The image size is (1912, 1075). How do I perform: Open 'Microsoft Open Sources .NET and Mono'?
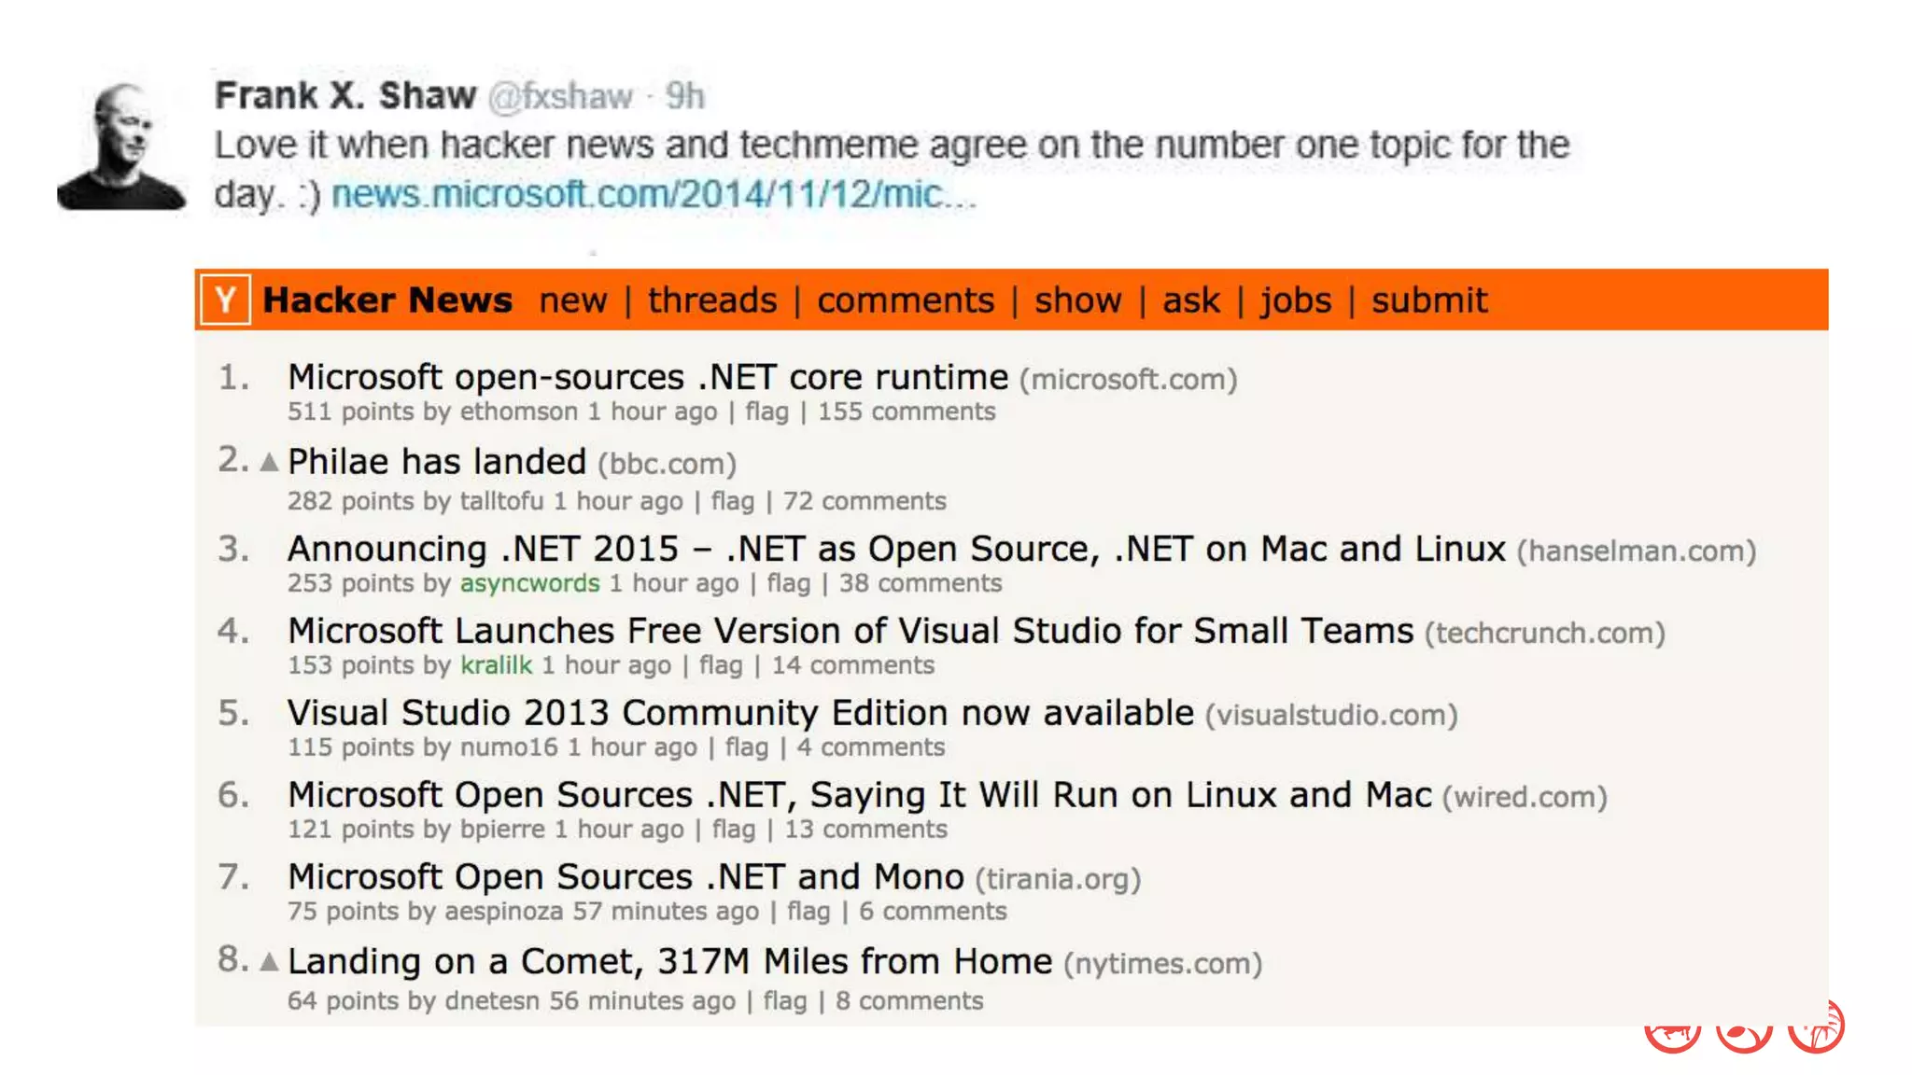click(626, 877)
